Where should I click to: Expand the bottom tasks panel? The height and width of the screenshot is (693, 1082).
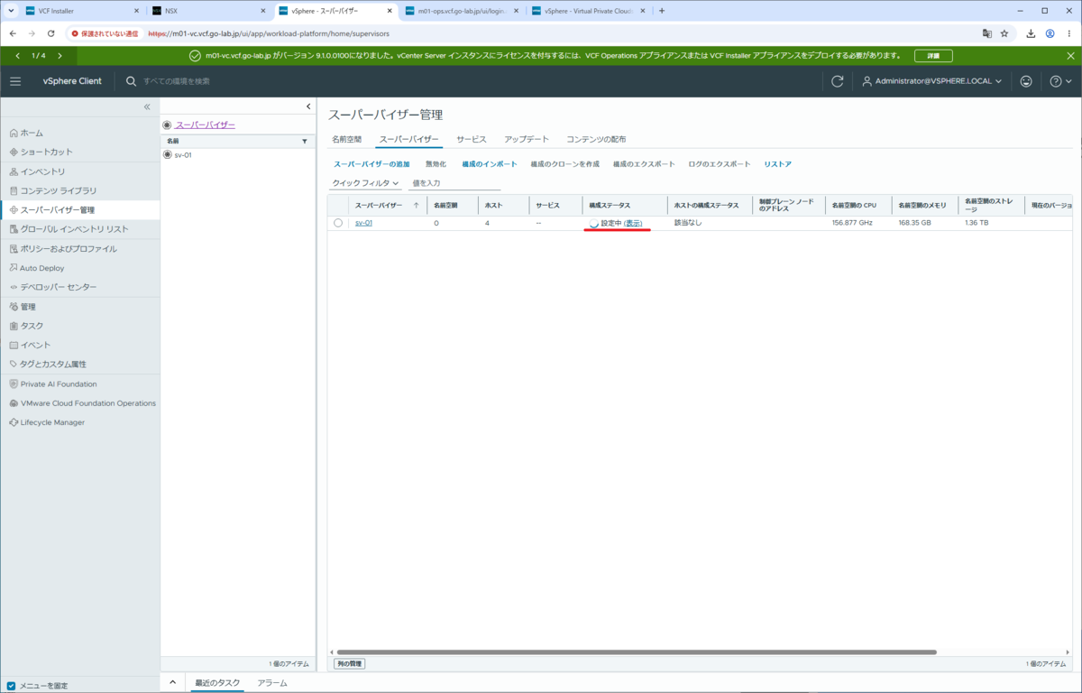click(173, 683)
